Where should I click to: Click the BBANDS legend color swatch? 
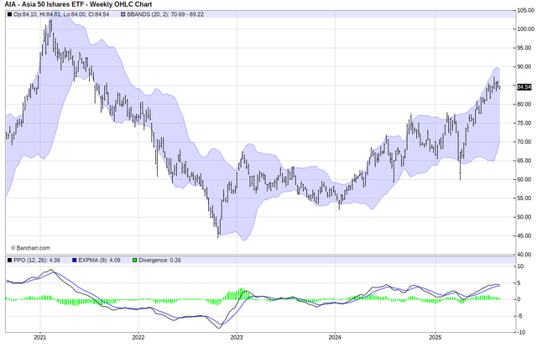(x=123, y=14)
